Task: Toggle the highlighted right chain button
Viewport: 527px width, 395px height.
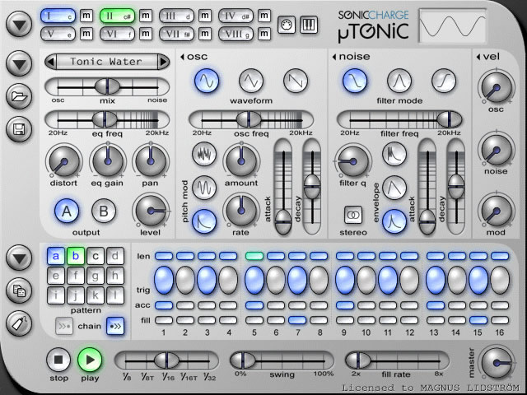Action: click(115, 326)
